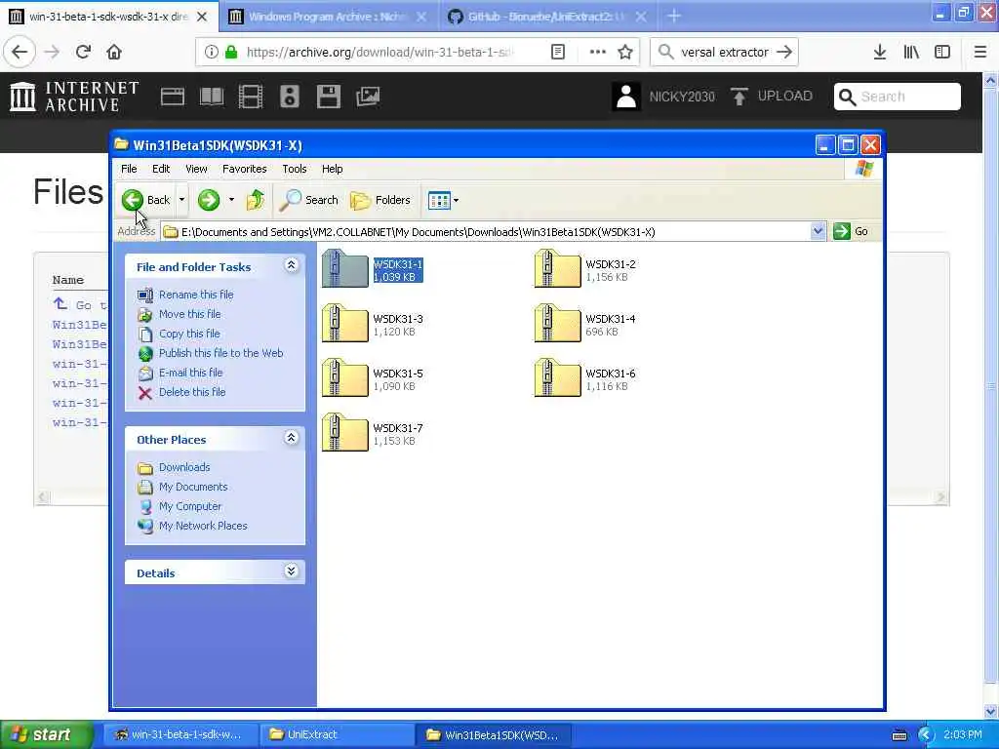Toggle the browser sidebar icon
The height and width of the screenshot is (749, 999).
[942, 52]
